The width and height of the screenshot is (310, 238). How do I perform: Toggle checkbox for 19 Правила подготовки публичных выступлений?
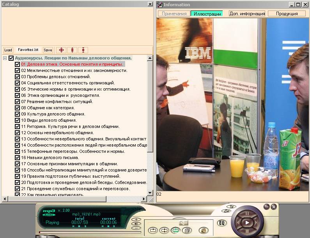coord(18,176)
